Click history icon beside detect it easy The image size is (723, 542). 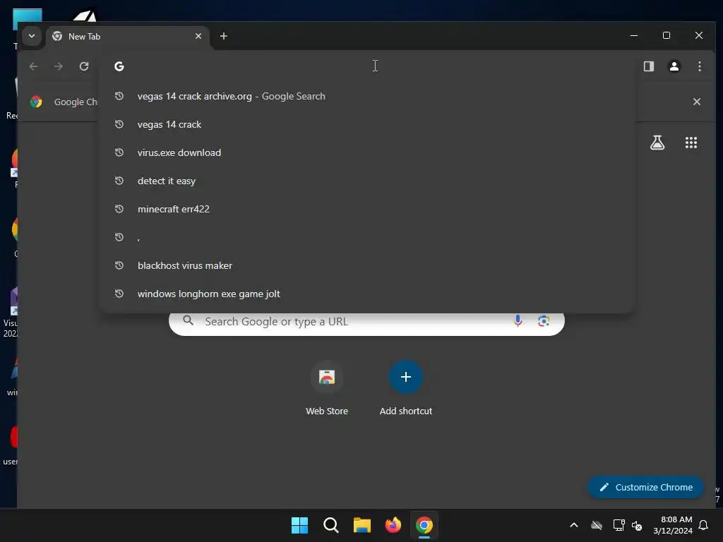click(x=119, y=181)
